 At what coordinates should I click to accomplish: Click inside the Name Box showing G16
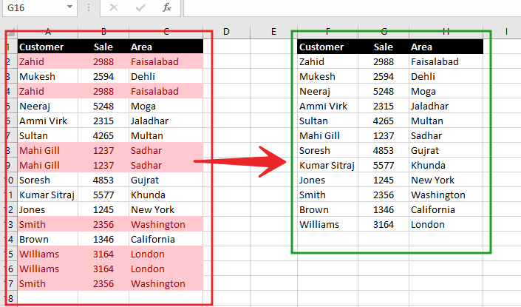coord(35,7)
